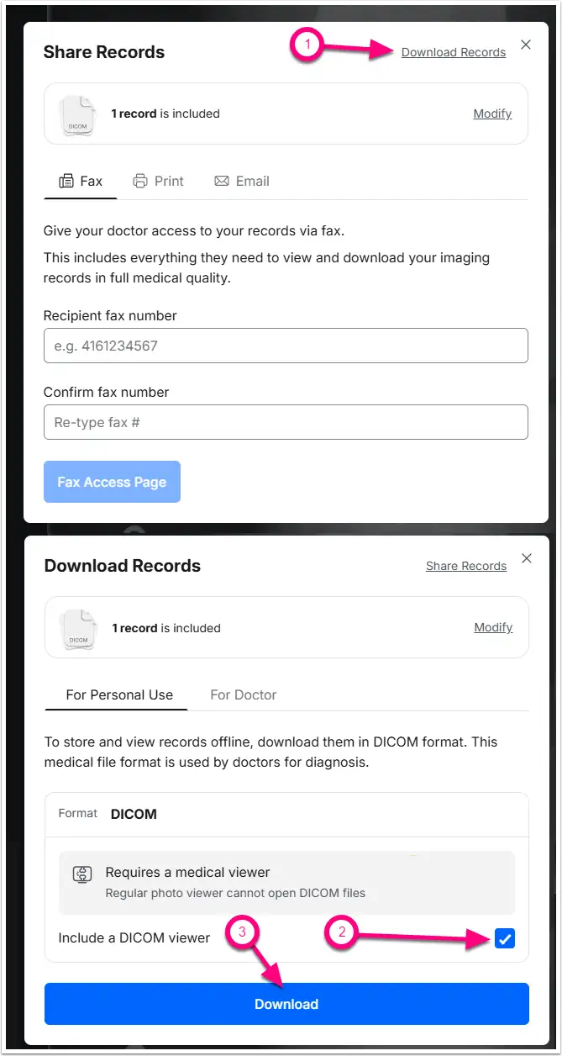Switch to the Email tab
Viewport: 562px width, 1056px height.
click(242, 181)
